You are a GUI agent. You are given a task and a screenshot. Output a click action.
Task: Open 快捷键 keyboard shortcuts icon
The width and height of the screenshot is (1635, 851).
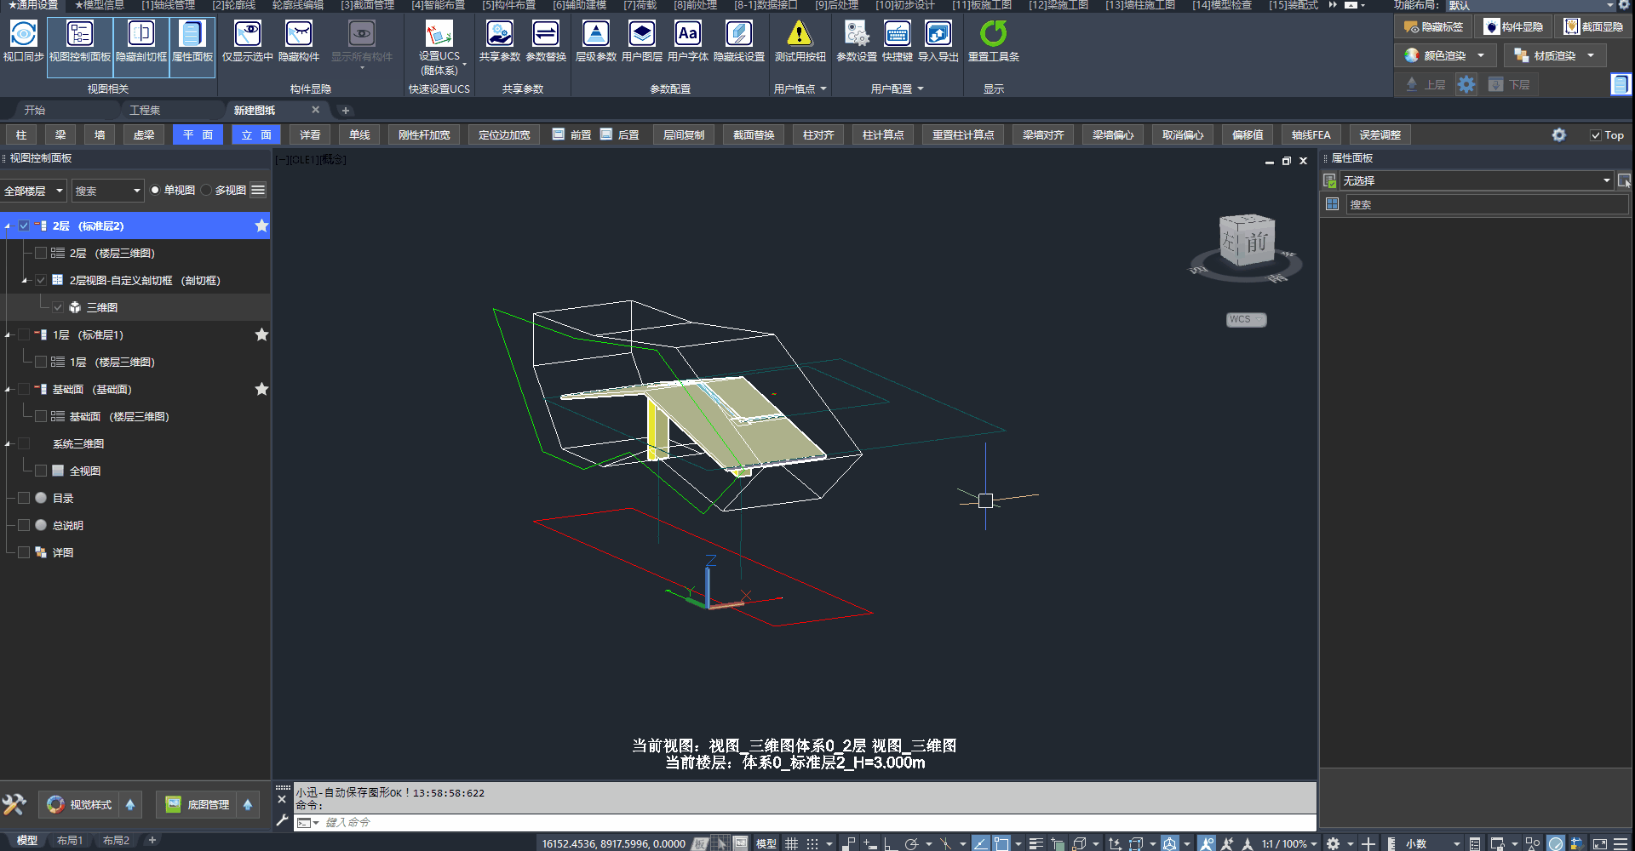point(897,34)
